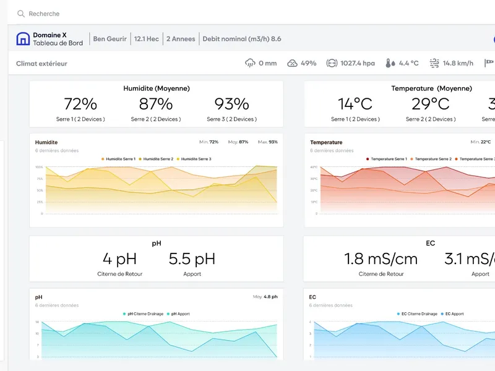Click the Domaine X greenhouse logo icon

tap(23, 39)
